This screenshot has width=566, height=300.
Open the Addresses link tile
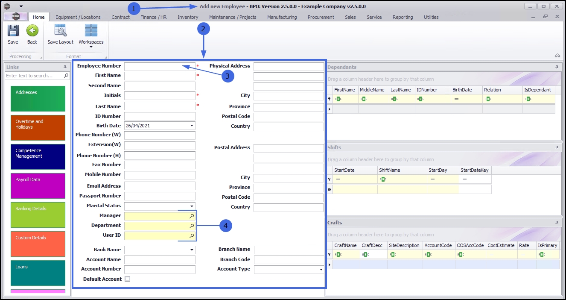pyautogui.click(x=38, y=99)
